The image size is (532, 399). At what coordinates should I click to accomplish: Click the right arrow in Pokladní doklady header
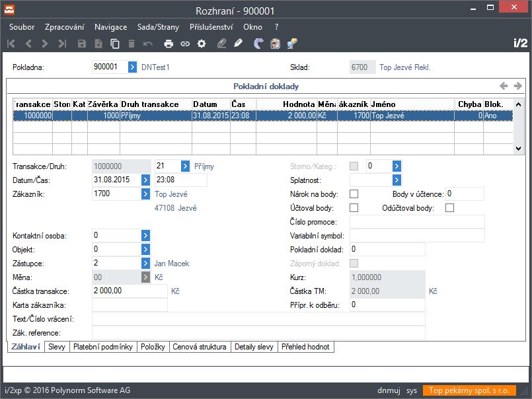517,86
